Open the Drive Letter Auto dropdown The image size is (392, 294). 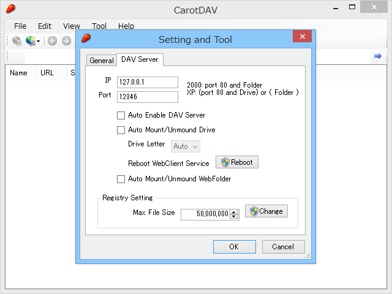coord(186,146)
